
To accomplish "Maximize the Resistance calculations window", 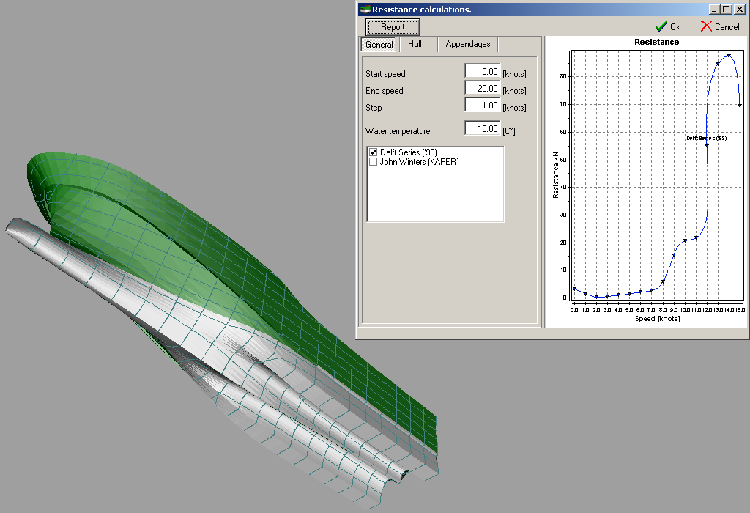I will 726,9.
